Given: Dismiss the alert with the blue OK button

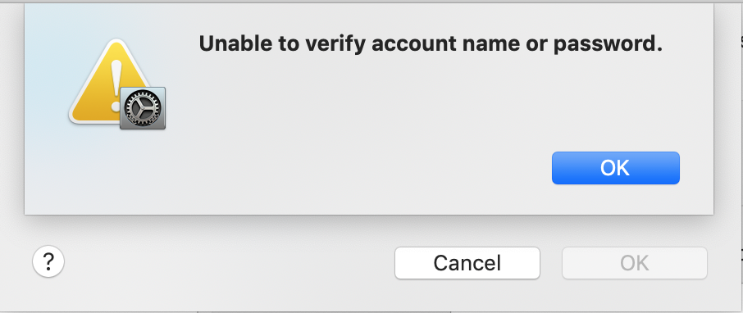Looking at the screenshot, I should [616, 168].
